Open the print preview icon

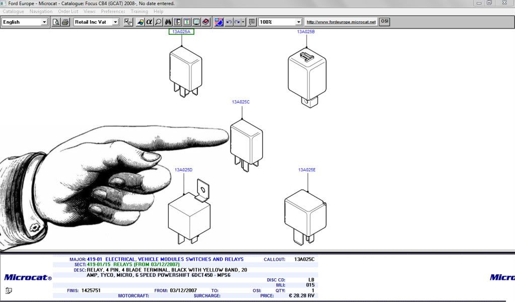pyautogui.click(x=56, y=22)
